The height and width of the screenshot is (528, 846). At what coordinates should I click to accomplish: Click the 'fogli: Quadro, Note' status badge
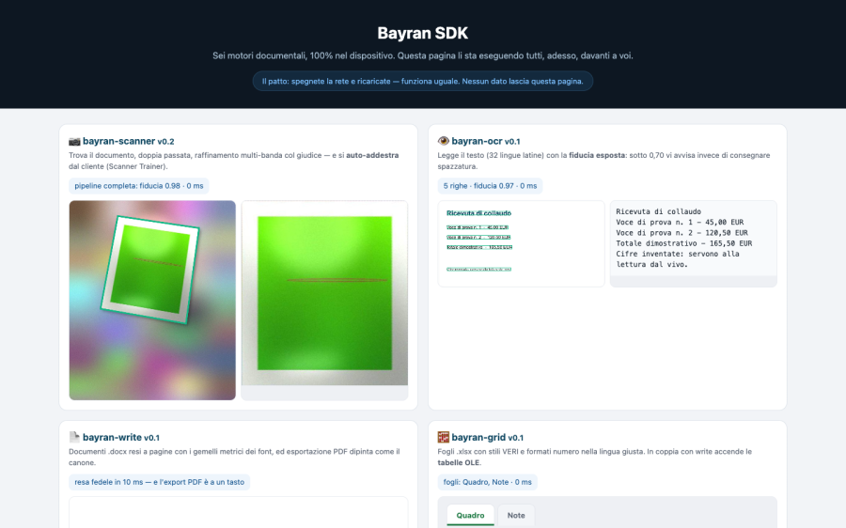point(487,482)
